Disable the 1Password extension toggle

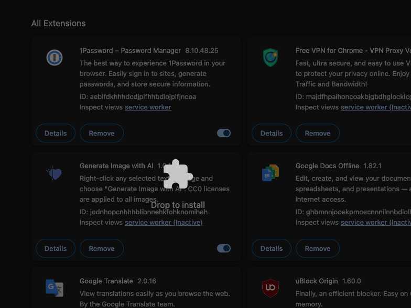224,133
